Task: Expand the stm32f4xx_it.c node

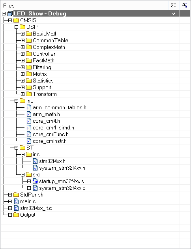Action: pyautogui.click(x=10, y=208)
